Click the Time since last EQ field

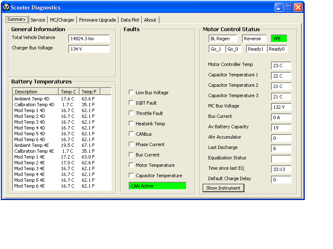[x=281, y=169]
